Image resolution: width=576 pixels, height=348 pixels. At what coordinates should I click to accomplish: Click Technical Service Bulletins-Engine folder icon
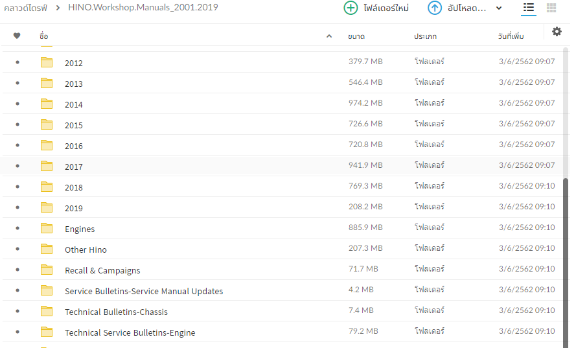click(47, 332)
